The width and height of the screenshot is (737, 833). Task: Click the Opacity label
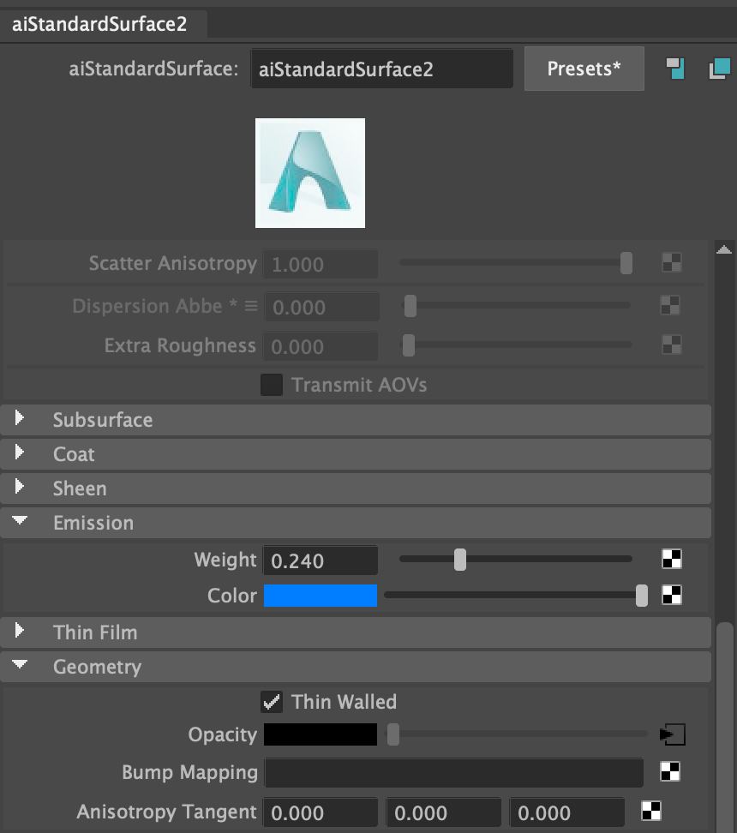223,734
